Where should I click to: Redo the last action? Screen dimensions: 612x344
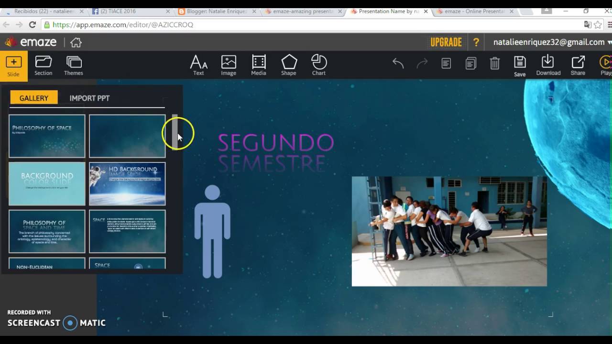point(422,63)
